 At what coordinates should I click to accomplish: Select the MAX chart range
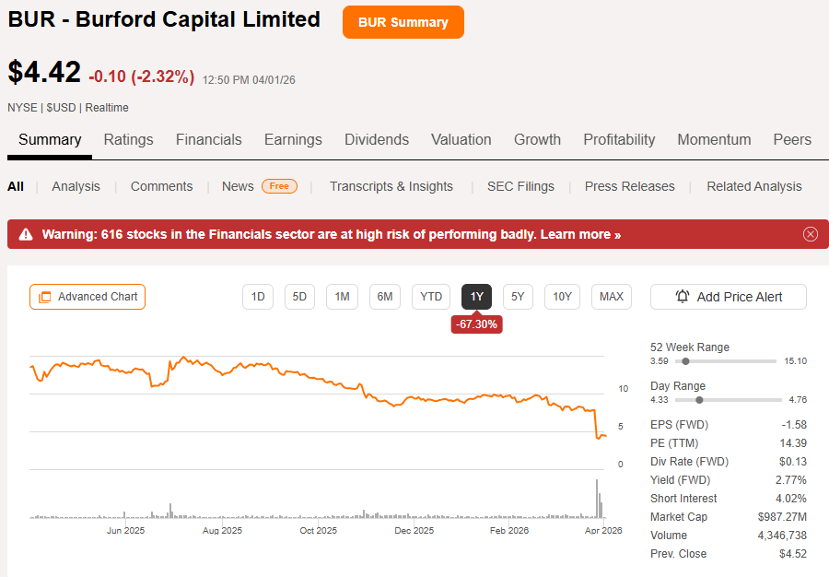[612, 297]
